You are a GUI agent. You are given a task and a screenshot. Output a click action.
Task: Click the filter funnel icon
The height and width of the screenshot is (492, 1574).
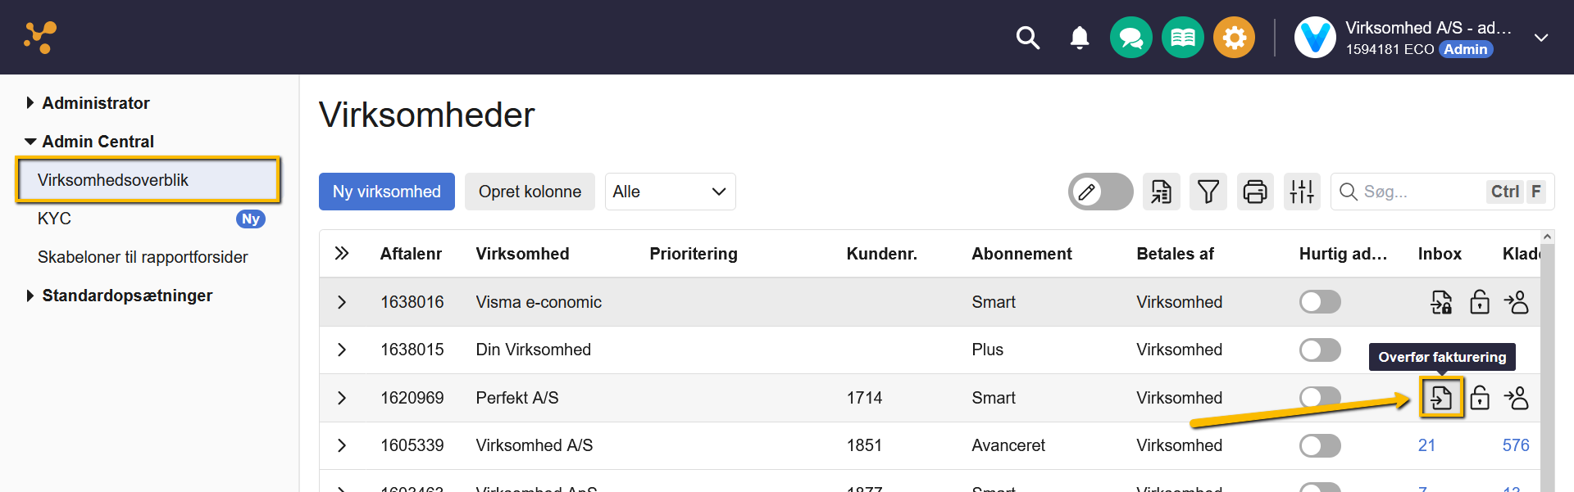click(1208, 192)
